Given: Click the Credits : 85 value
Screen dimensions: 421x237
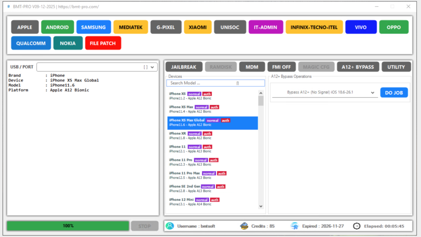Looking at the screenshot, I should click(263, 226).
